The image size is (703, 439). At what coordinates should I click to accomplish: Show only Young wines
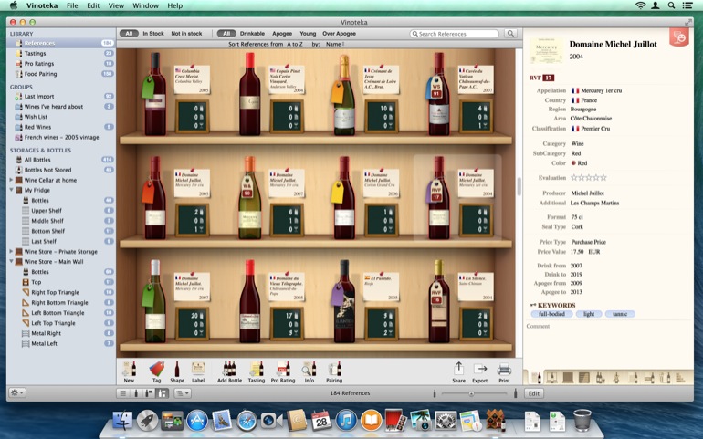pos(308,34)
